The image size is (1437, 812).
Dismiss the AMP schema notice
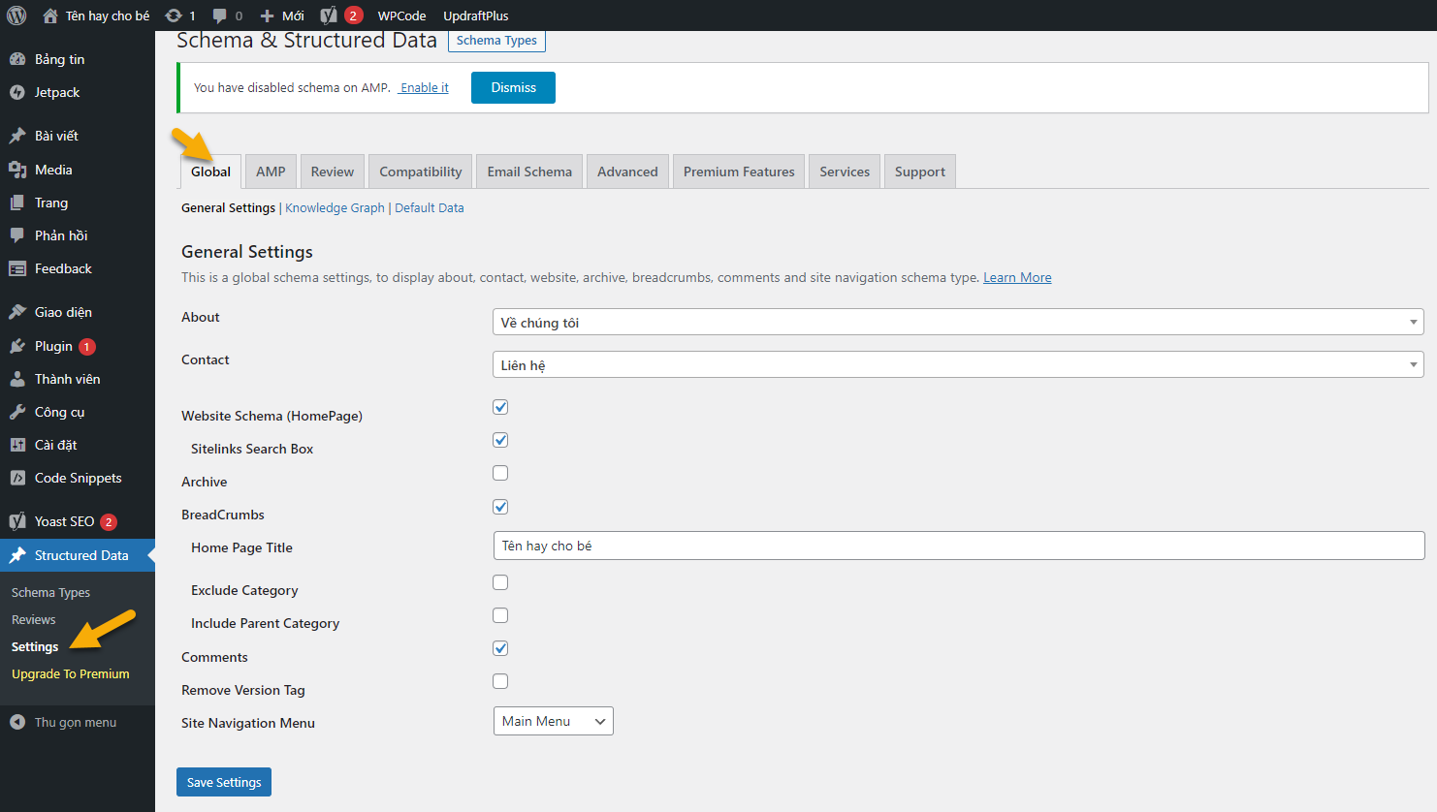coord(513,87)
